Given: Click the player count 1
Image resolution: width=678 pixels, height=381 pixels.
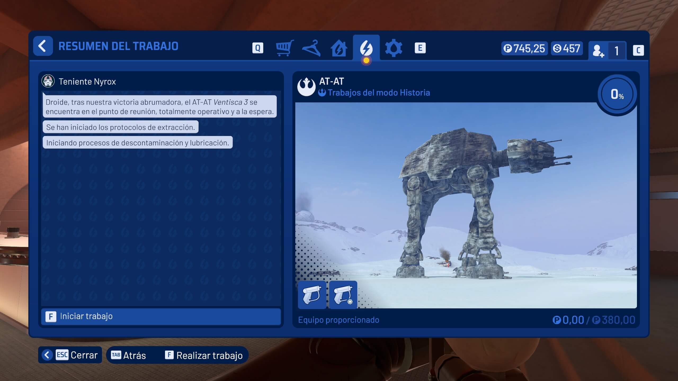Looking at the screenshot, I should [x=616, y=51].
